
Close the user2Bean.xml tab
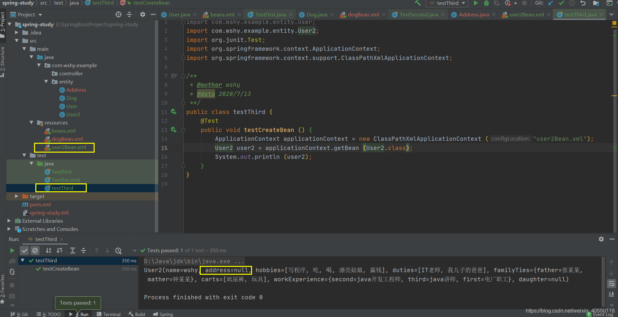pyautogui.click(x=549, y=14)
